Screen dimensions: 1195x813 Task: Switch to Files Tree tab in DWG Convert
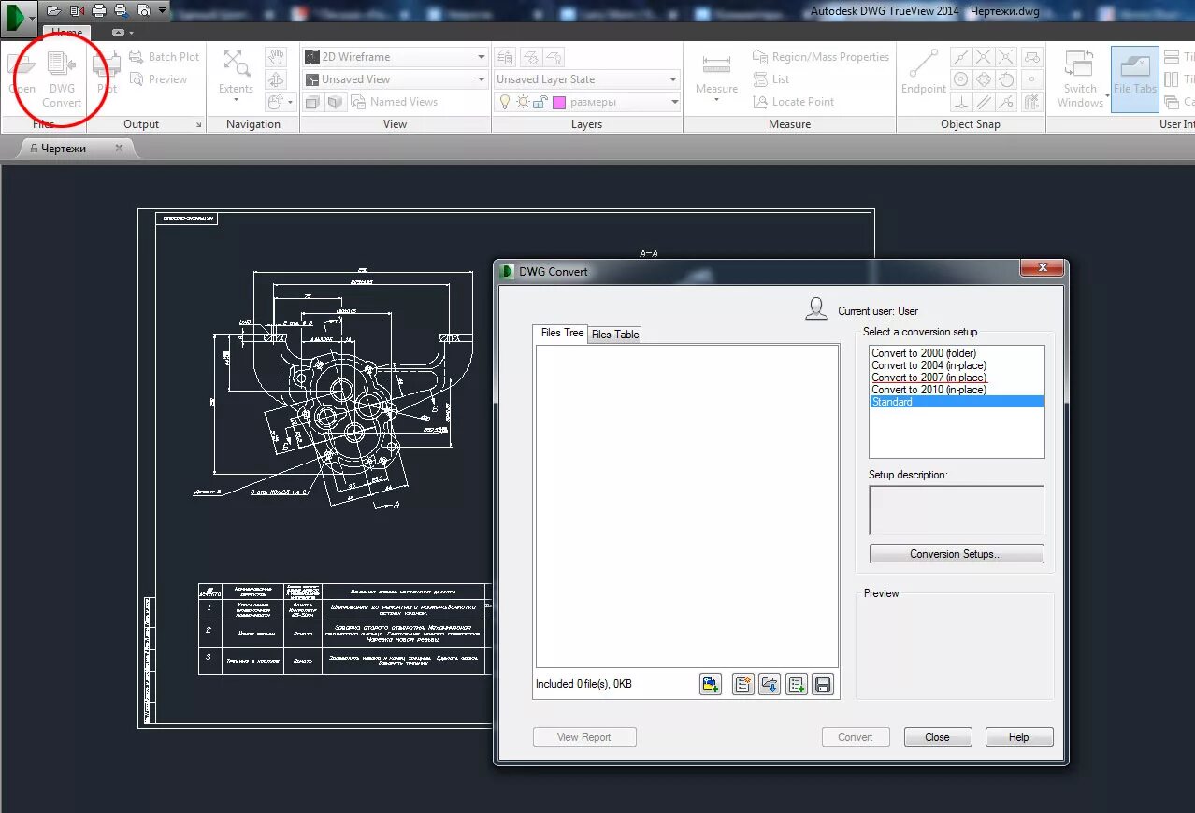tap(562, 333)
